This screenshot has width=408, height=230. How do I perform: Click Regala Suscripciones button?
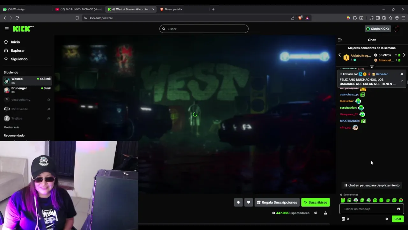tap(277, 202)
